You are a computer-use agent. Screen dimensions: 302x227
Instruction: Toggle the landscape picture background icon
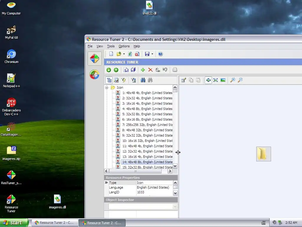pos(223,80)
